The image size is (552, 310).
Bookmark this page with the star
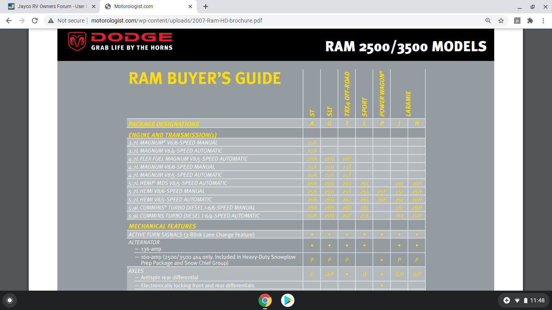point(501,21)
